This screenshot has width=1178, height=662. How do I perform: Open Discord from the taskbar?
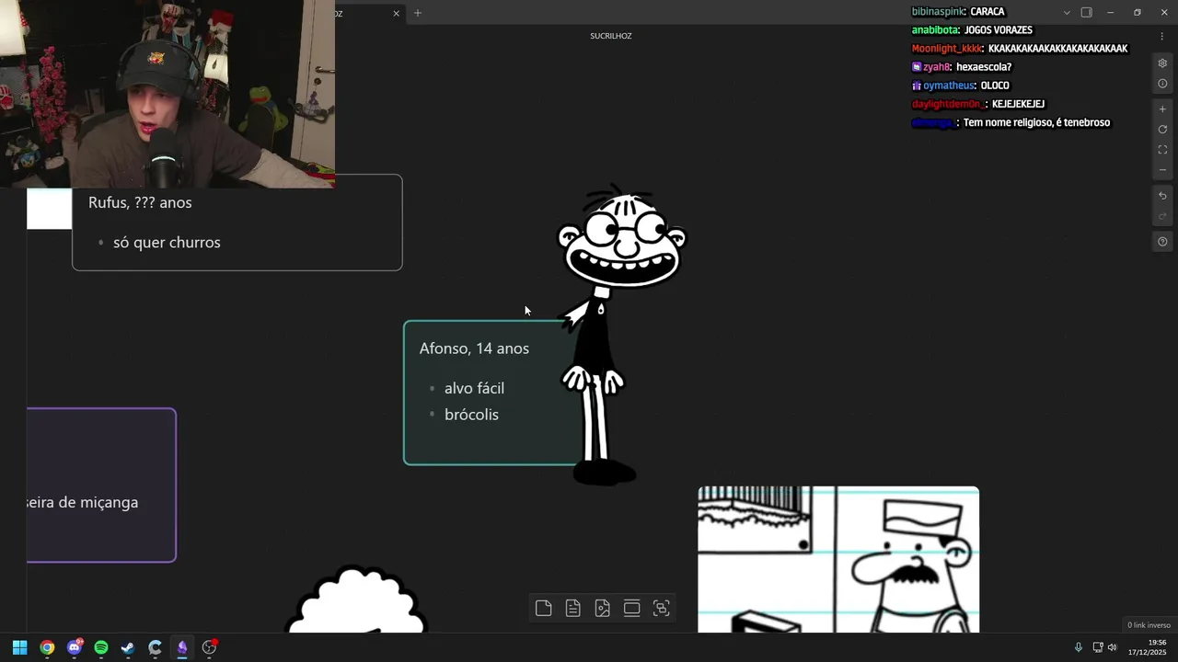pos(75,647)
